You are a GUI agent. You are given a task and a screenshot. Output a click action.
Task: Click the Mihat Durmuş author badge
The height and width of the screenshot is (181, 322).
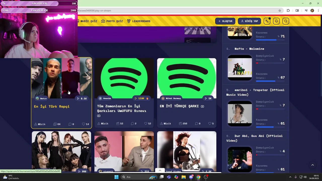(x=171, y=98)
